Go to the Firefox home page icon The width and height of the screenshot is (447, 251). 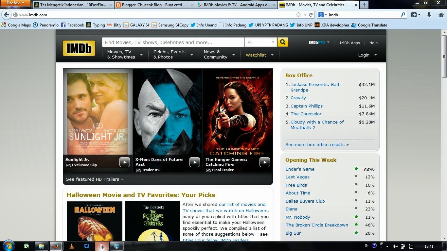441,15
